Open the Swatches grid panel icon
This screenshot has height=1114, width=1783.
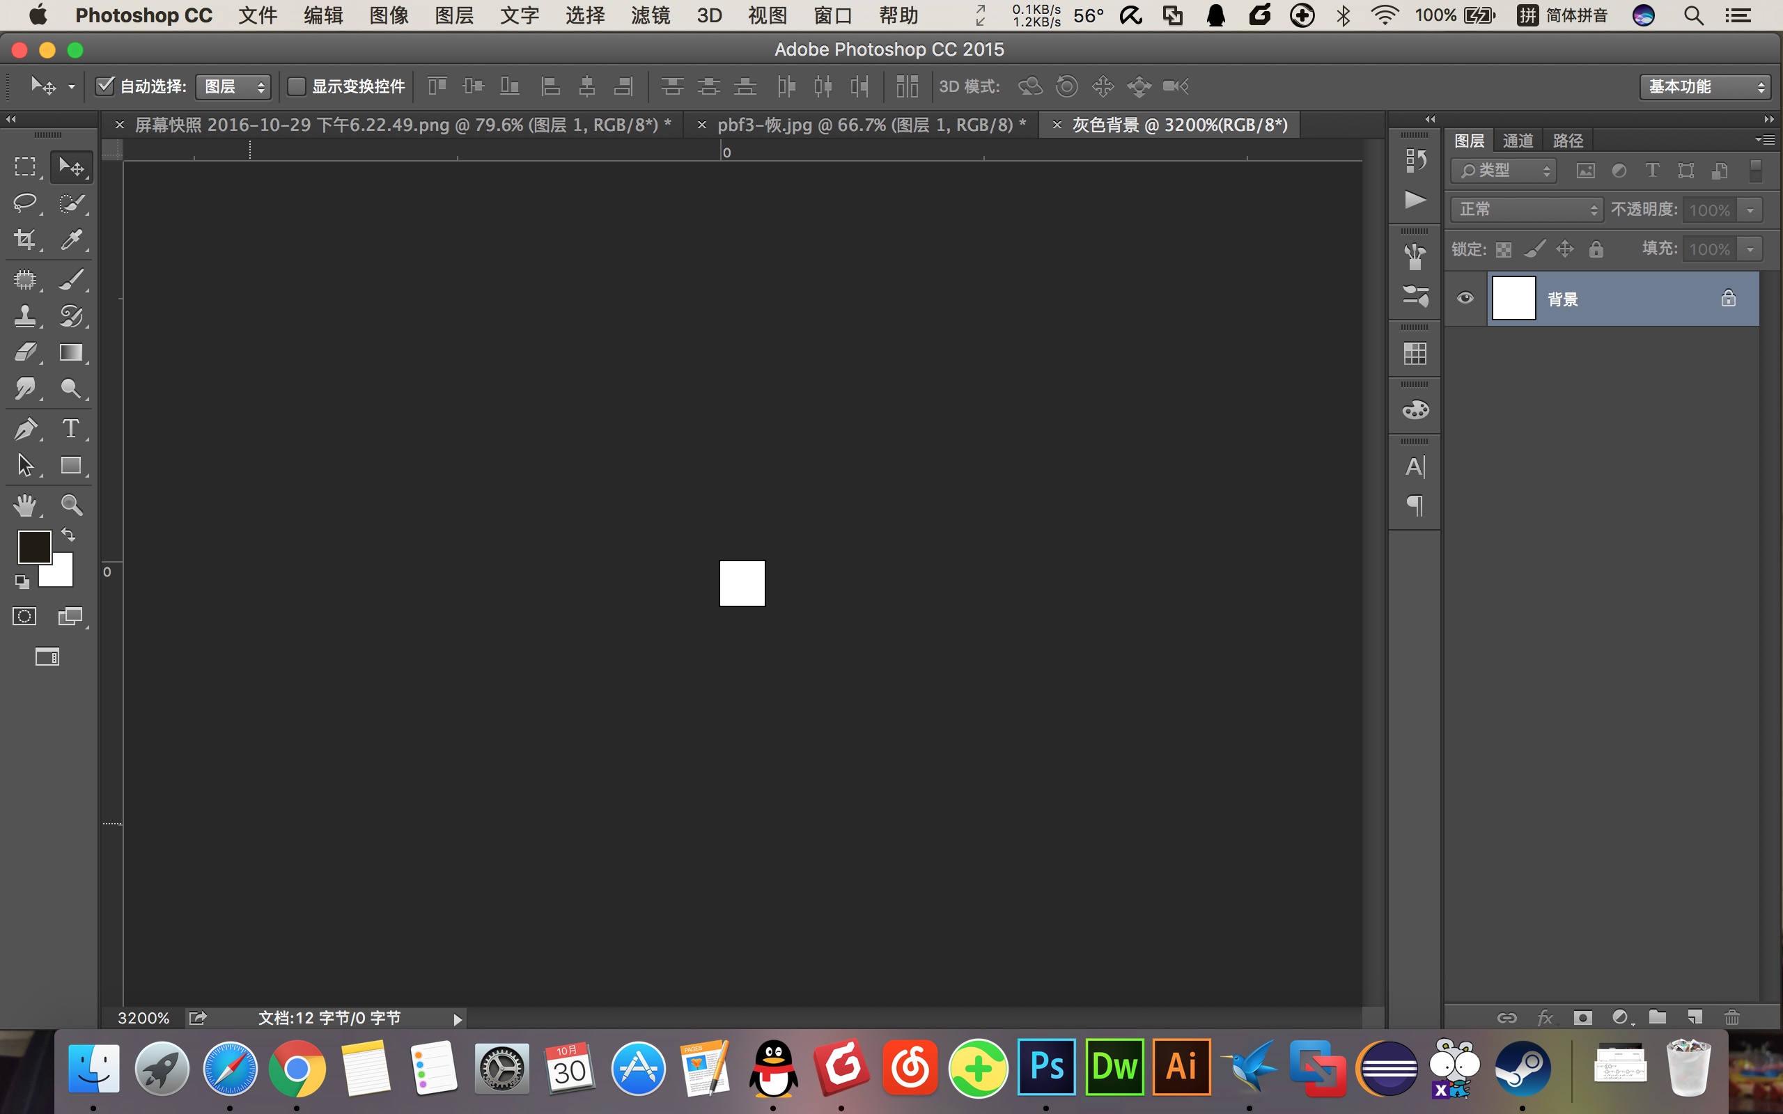1415,353
